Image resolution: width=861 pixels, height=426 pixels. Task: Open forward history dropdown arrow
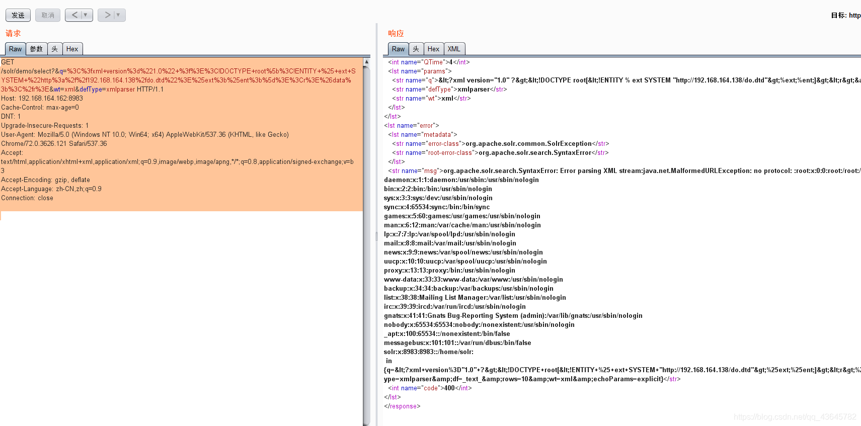[x=119, y=15]
